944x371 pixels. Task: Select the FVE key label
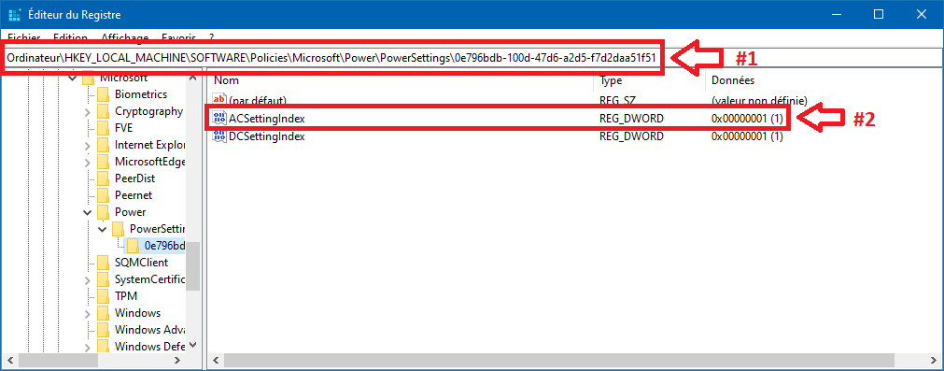pyautogui.click(x=123, y=128)
